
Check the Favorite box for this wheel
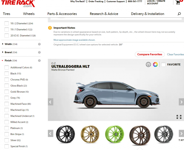click(163, 64)
